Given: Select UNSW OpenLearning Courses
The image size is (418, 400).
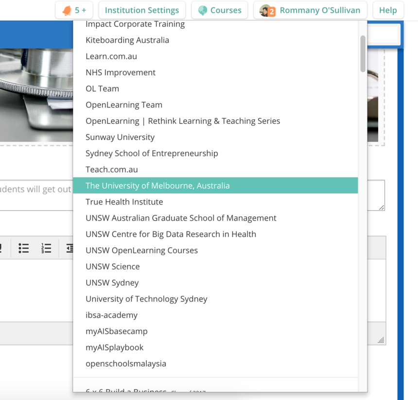Looking at the screenshot, I should click(215, 250).
